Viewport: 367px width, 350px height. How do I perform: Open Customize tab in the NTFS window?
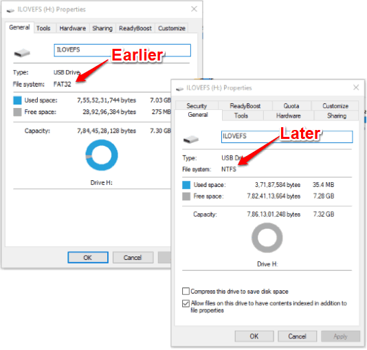(x=335, y=106)
